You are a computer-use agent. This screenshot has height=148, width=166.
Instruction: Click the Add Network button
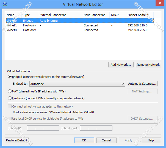click(x=121, y=65)
